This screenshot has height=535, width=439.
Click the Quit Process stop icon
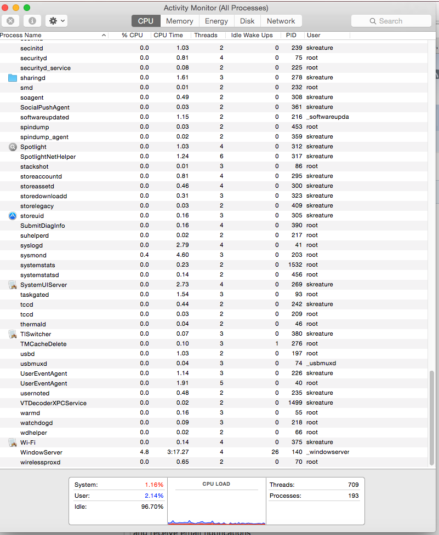pos(10,21)
